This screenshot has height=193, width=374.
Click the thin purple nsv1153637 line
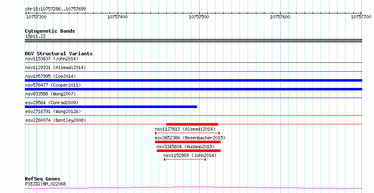193,63
